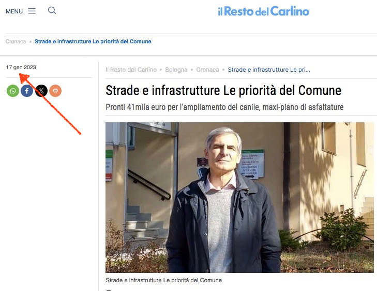Share article on Facebook icon
Image resolution: width=377 pixels, height=291 pixels.
[x=27, y=91]
